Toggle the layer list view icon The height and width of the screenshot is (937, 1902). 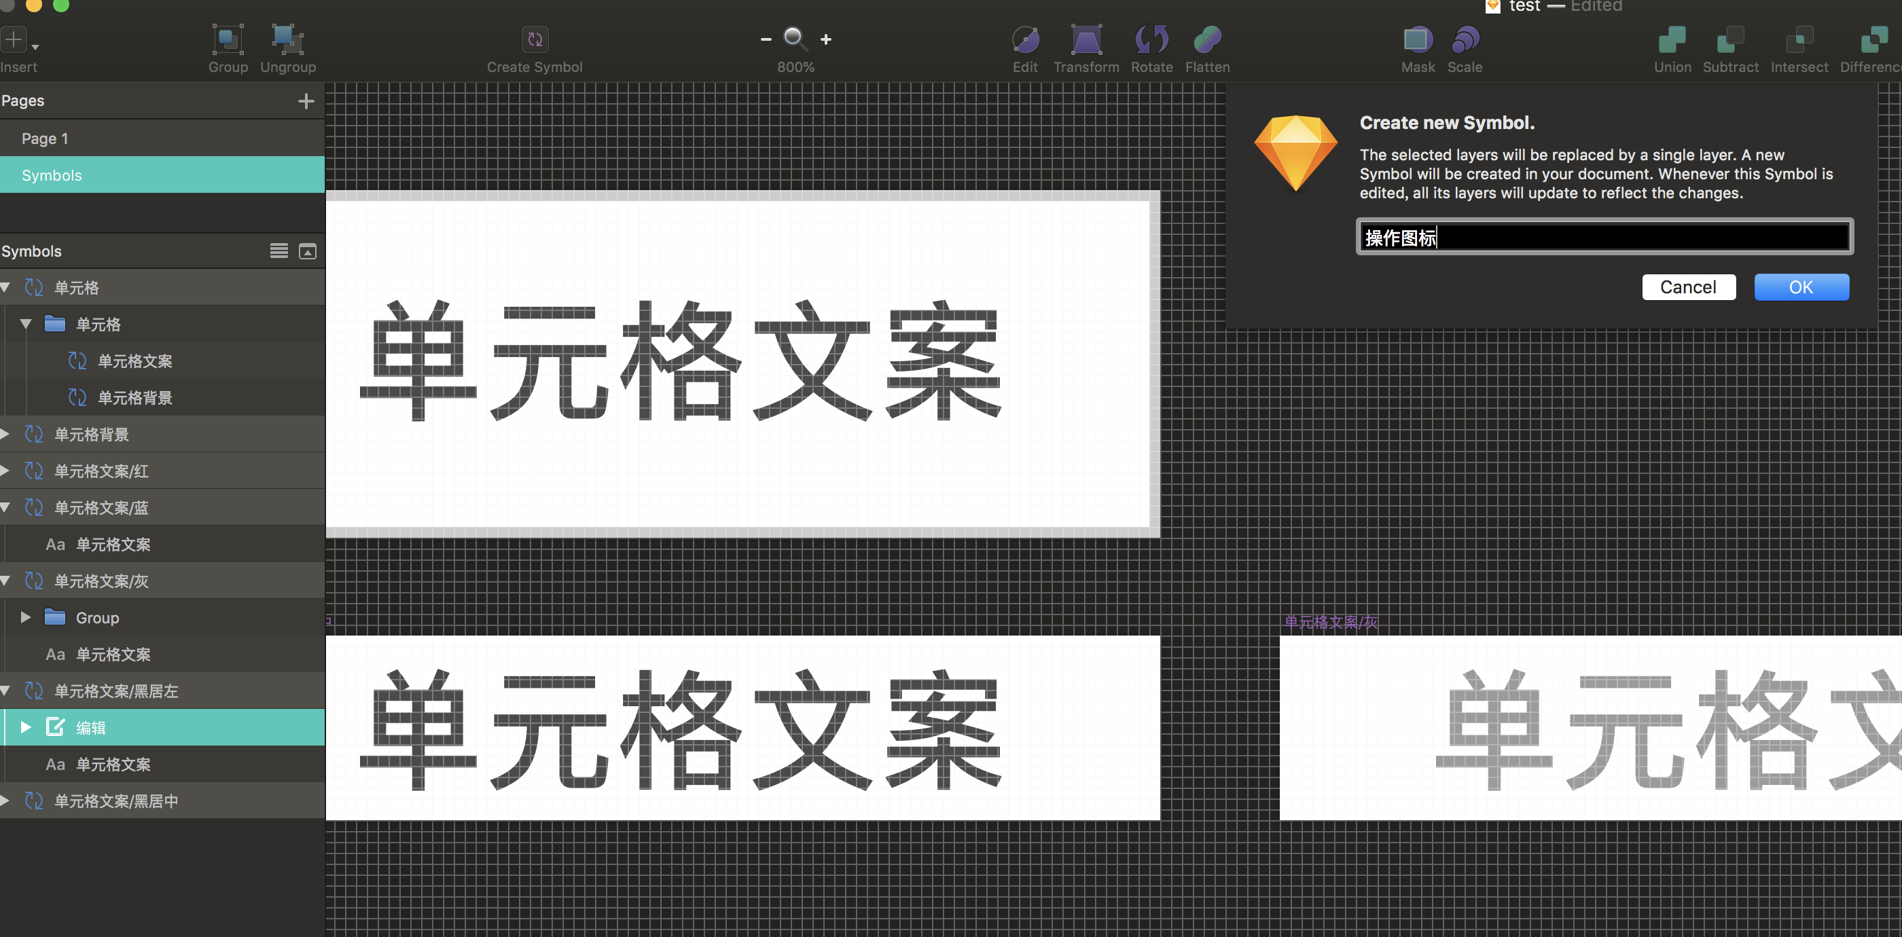point(279,251)
